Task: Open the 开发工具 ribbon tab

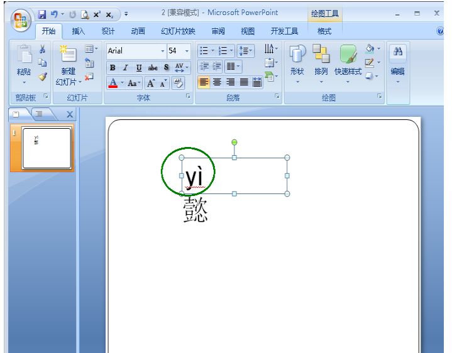Action: point(284,31)
